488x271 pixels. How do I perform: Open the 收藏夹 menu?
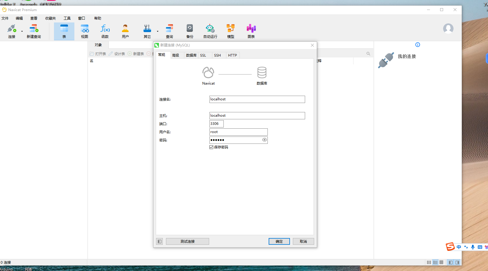pyautogui.click(x=50, y=18)
